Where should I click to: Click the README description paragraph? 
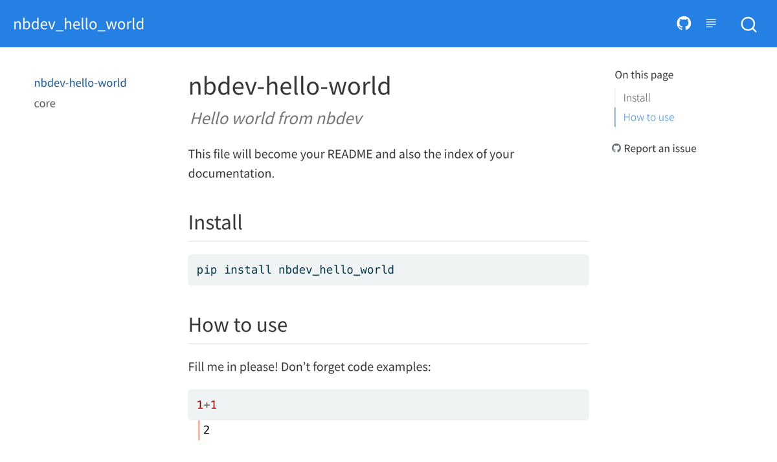pyautogui.click(x=351, y=164)
